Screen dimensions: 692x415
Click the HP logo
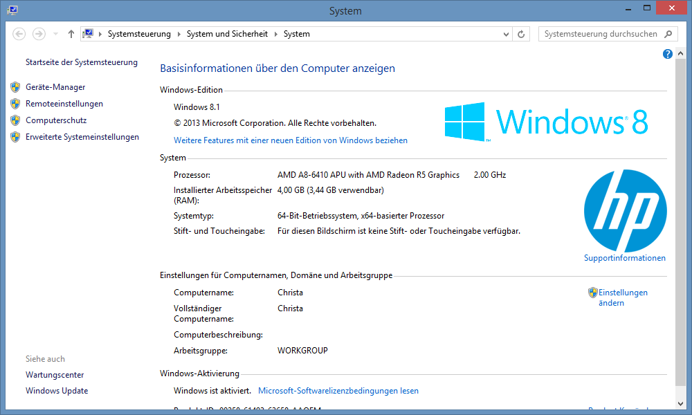pyautogui.click(x=625, y=211)
